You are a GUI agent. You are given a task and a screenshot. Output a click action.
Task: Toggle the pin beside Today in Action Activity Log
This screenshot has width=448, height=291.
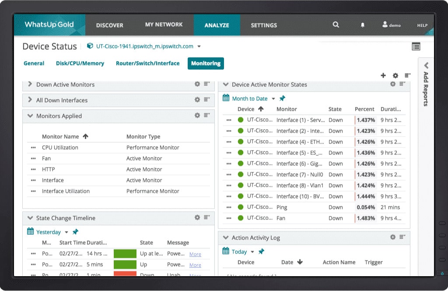[x=261, y=251]
